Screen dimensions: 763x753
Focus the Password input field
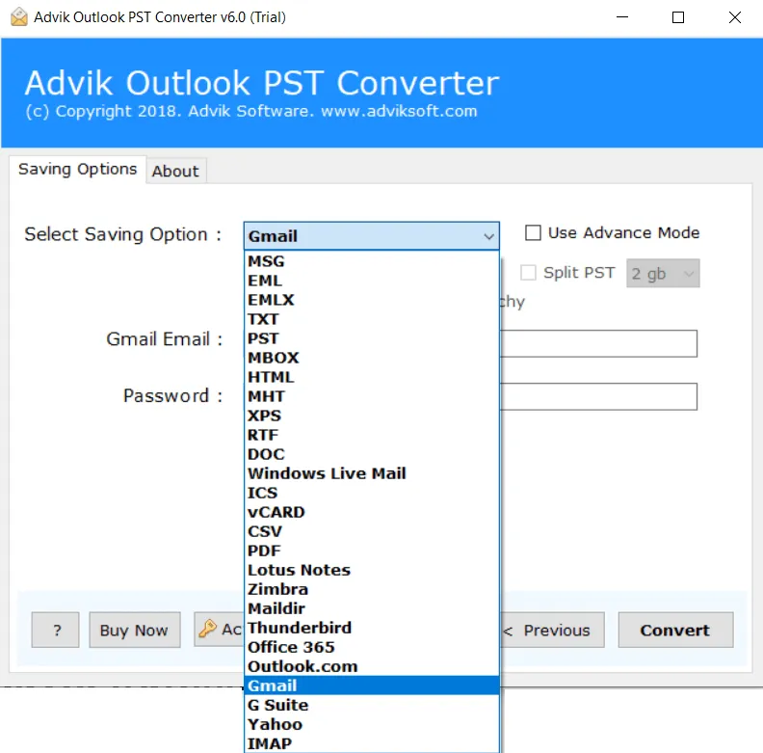(598, 396)
